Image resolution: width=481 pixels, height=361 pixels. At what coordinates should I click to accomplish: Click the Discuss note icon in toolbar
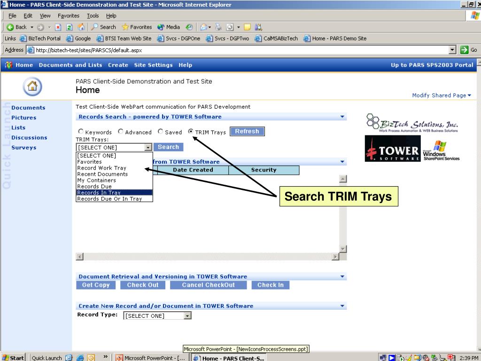(247, 27)
